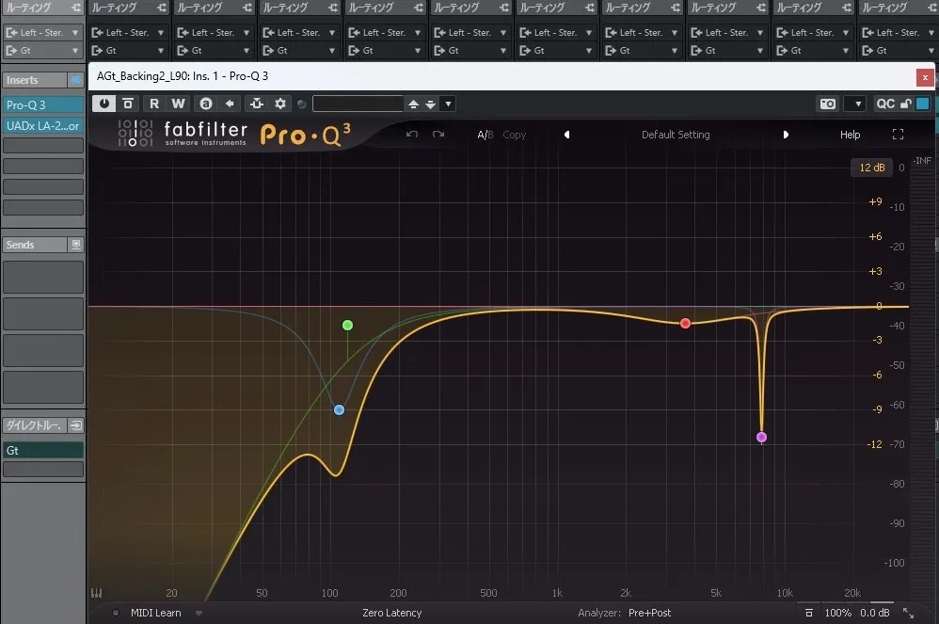Click the Zero Latency processing mode button
This screenshot has height=624, width=939.
391,613
